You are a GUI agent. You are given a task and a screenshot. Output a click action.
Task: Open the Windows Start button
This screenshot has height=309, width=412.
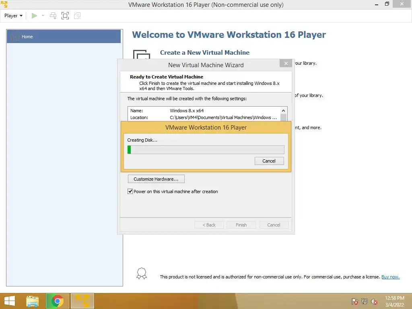[x=10, y=301]
